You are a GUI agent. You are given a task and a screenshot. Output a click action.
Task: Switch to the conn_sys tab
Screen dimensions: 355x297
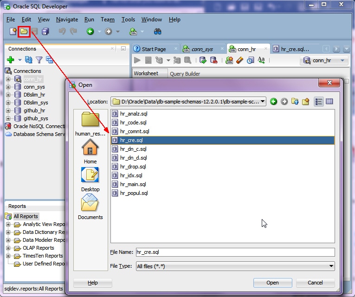202,49
